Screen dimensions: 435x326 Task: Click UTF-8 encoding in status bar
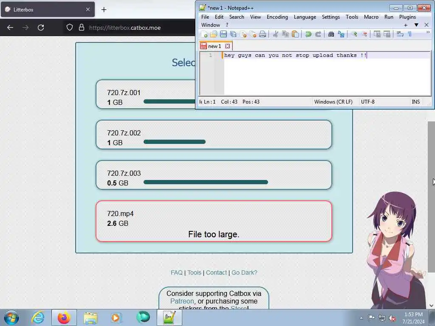[x=367, y=102]
